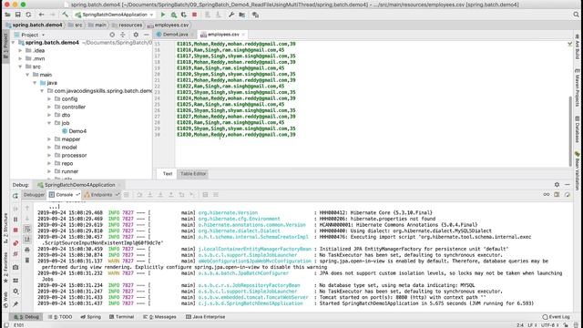Open the Terminal tool window
The image size is (583, 328).
121,317
